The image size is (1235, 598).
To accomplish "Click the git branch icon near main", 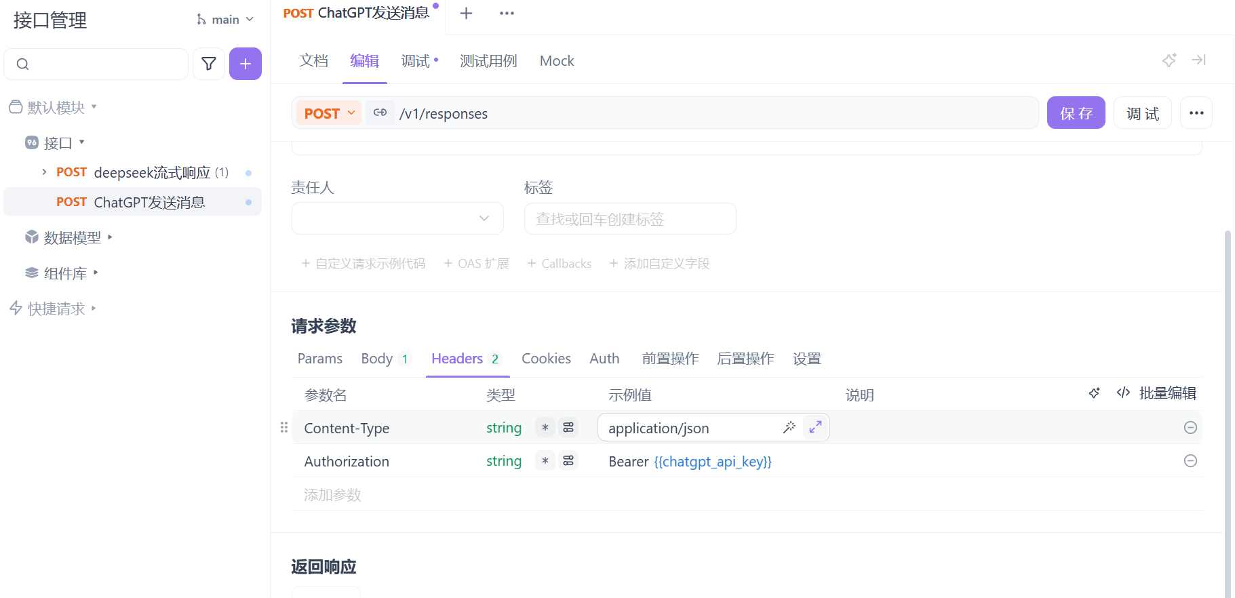I will 201,20.
